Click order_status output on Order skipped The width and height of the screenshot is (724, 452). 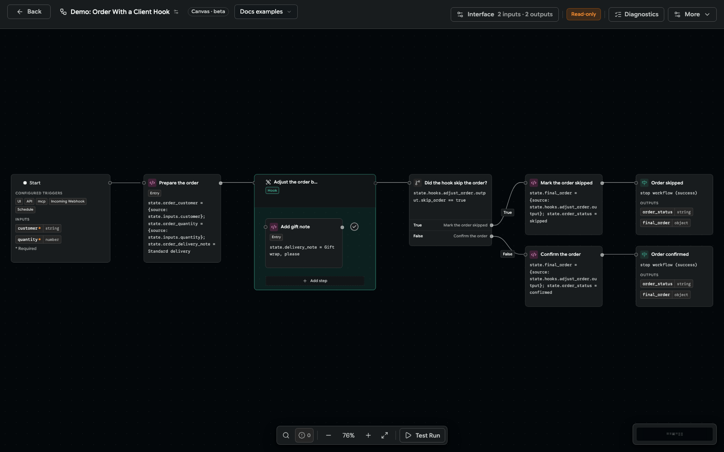click(x=667, y=212)
